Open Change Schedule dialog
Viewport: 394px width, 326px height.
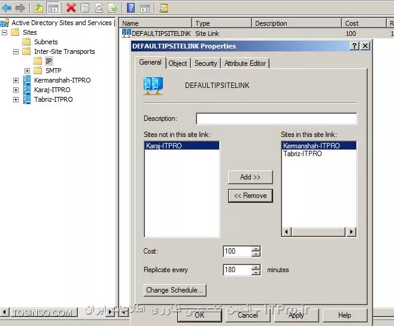[x=175, y=290]
